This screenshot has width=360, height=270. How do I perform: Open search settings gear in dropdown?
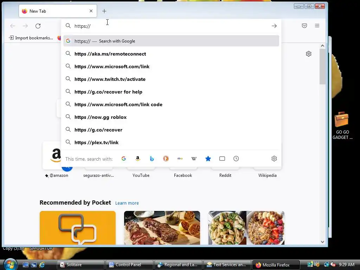click(x=274, y=159)
